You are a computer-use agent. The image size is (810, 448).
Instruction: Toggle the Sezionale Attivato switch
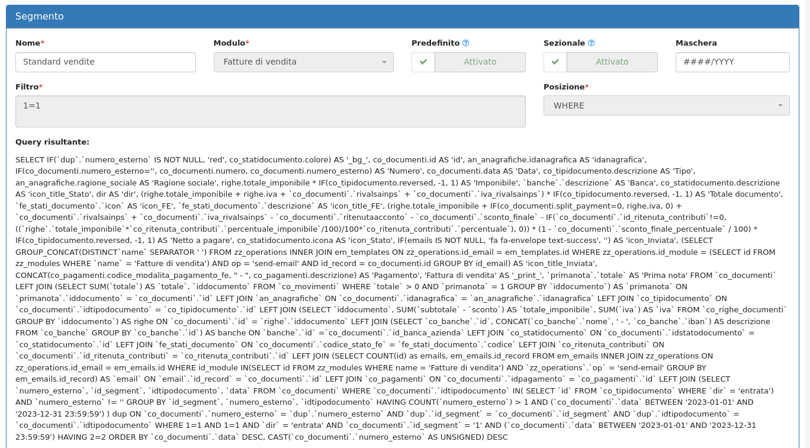tap(612, 62)
